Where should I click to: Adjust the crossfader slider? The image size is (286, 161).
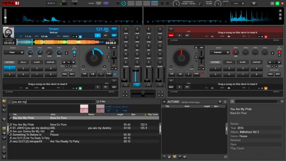(x=143, y=94)
